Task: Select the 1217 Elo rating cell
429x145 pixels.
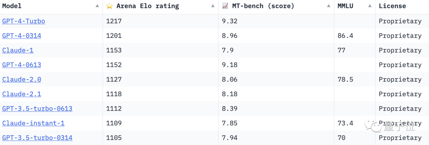Action: 160,21
